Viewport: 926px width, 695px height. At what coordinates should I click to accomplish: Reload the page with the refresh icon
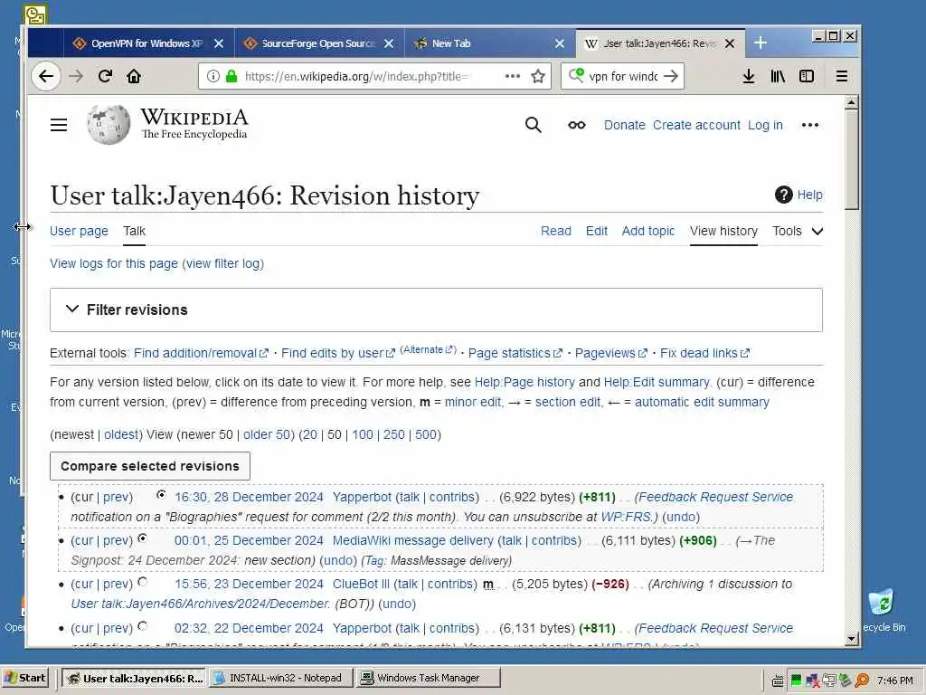point(105,76)
